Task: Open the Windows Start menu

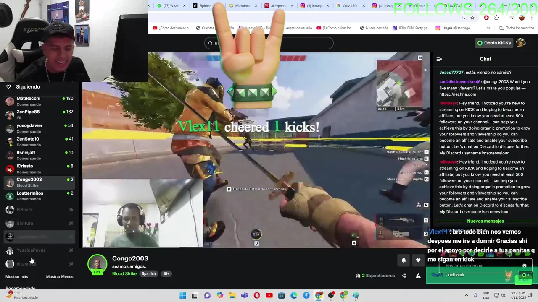Action: (183, 295)
